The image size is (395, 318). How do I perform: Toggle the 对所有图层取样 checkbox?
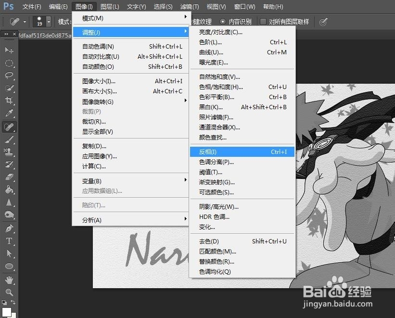[263, 22]
